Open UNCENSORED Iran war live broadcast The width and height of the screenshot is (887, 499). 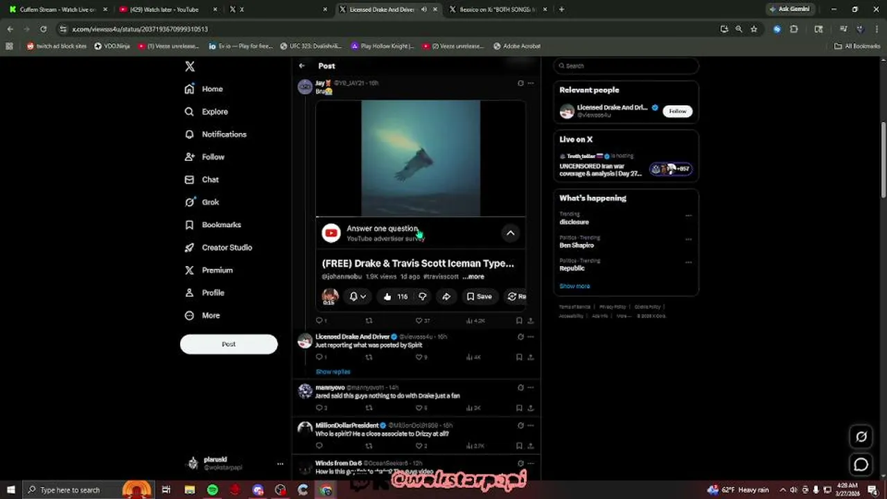pyautogui.click(x=626, y=166)
